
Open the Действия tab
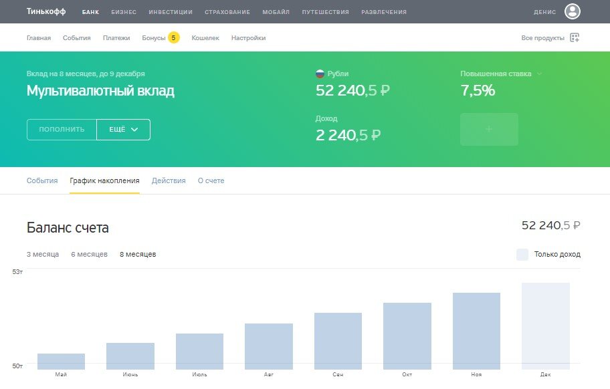tap(169, 180)
